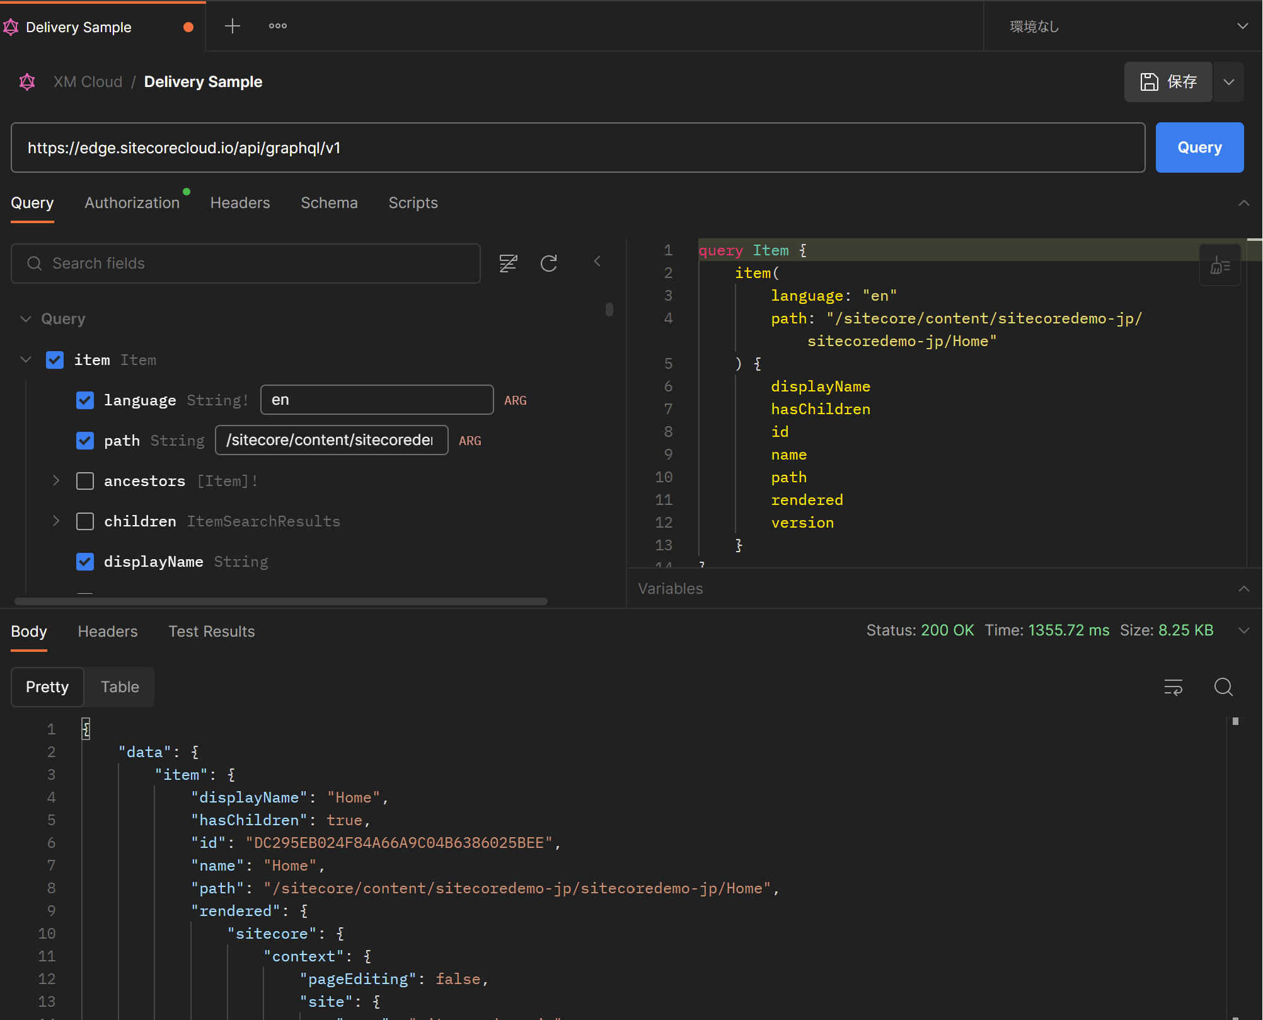This screenshot has width=1263, height=1020.
Task: Open the Schema tab
Action: click(329, 203)
